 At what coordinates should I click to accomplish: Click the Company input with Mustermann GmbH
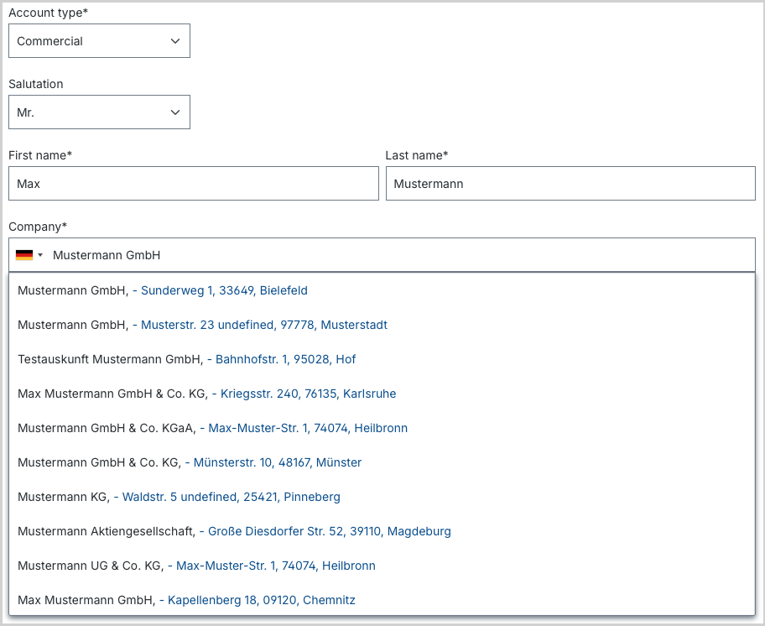pyautogui.click(x=382, y=255)
